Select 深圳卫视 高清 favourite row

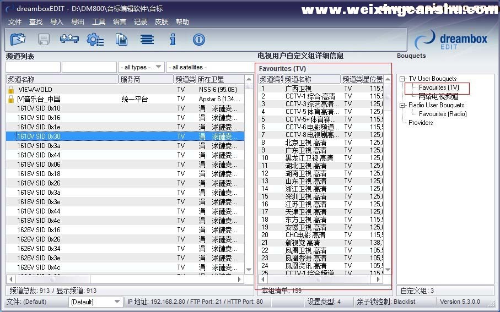pyautogui.click(x=321, y=196)
